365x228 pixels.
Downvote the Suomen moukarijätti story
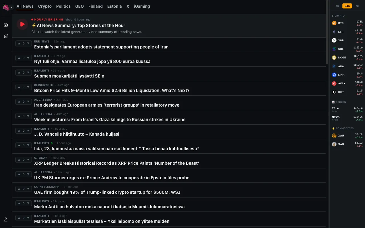pos(28,73)
